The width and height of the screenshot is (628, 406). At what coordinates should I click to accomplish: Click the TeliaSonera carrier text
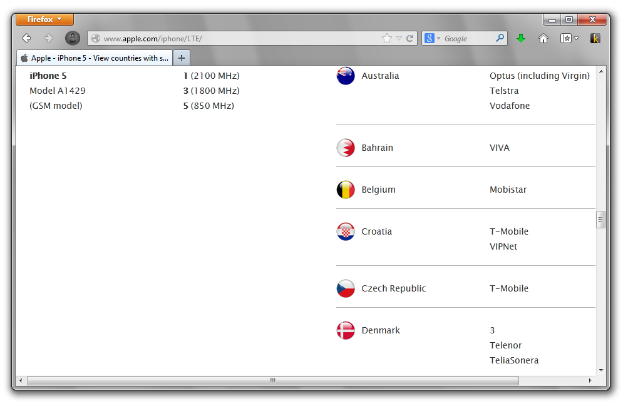(x=514, y=360)
